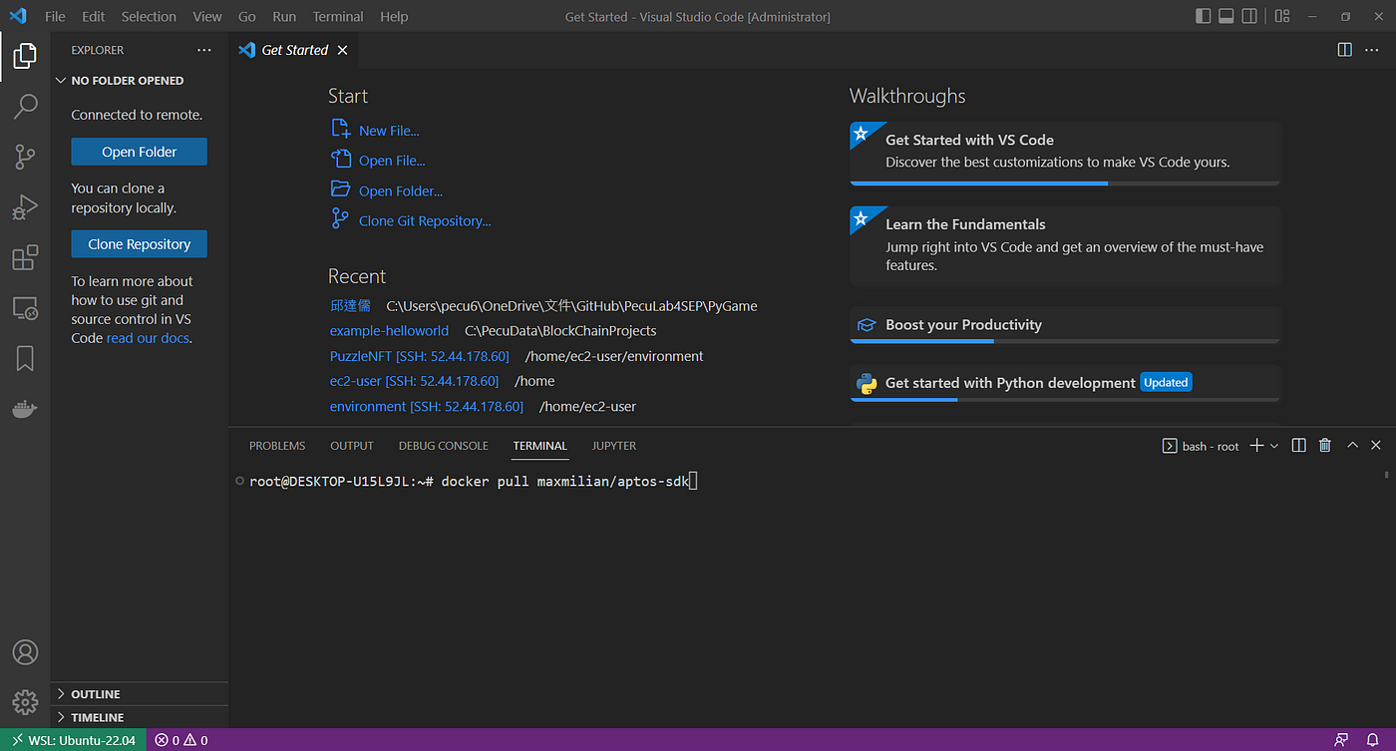Click Open File... under Start
Viewport: 1396px width, 751px height.
coord(392,161)
